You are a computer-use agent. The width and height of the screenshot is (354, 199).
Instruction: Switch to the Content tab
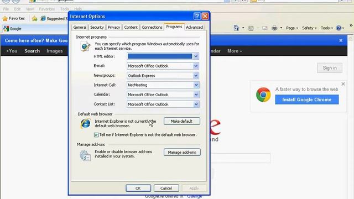click(x=131, y=27)
